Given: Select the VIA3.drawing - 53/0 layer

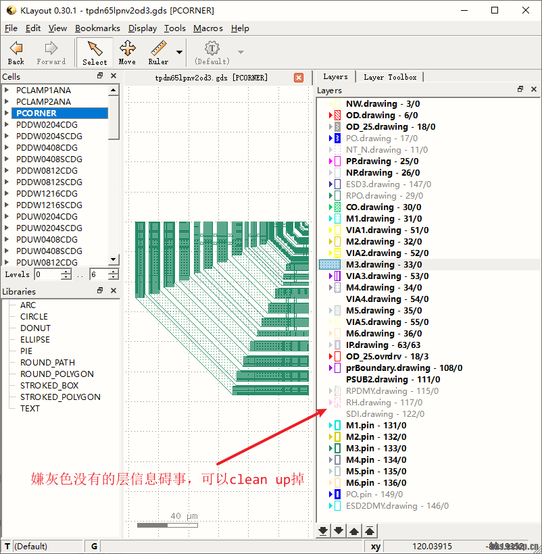Looking at the screenshot, I should pos(387,276).
